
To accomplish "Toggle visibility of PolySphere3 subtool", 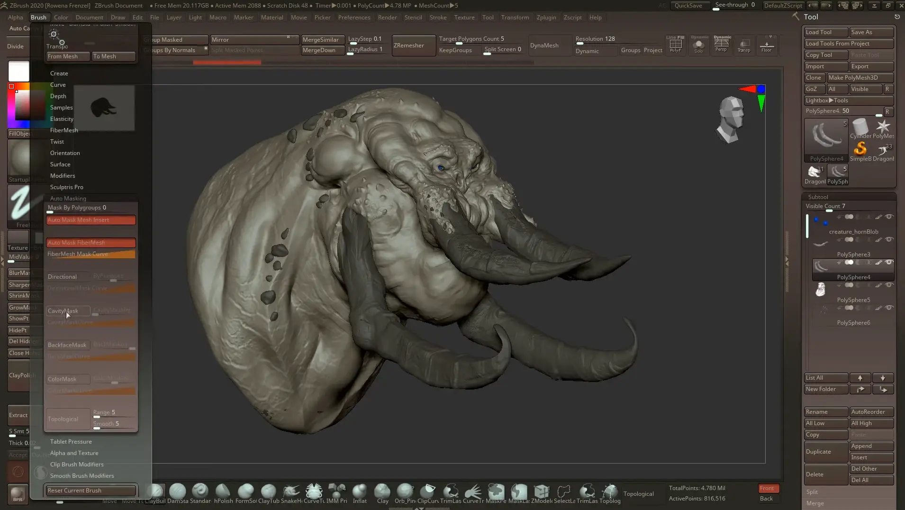I will coord(889,239).
